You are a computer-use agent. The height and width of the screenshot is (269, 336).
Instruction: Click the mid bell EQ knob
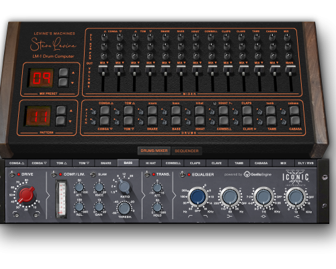[x=263, y=196]
